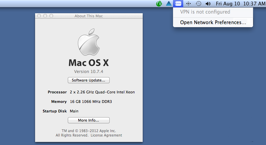
Task: Click the Processor label
Action: click(57, 92)
